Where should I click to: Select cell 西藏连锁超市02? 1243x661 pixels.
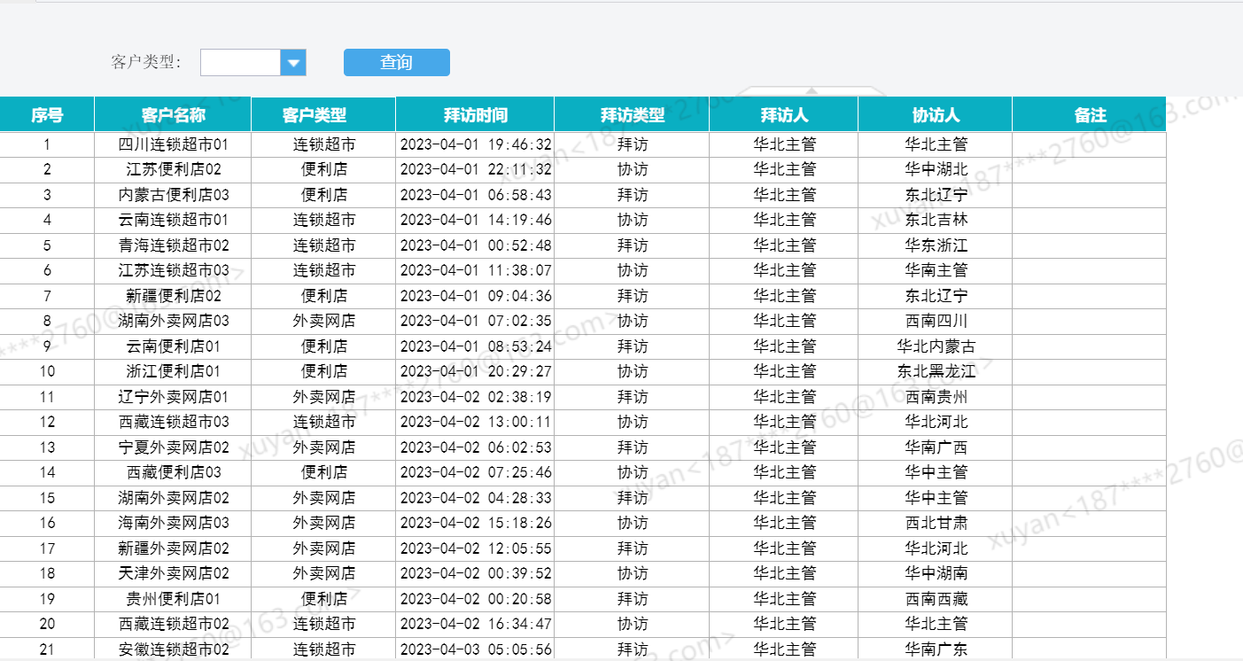173,624
